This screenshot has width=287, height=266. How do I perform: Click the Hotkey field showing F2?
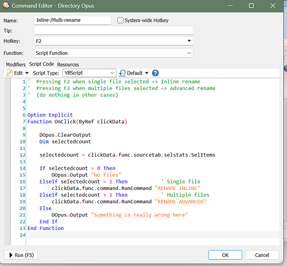[113, 41]
